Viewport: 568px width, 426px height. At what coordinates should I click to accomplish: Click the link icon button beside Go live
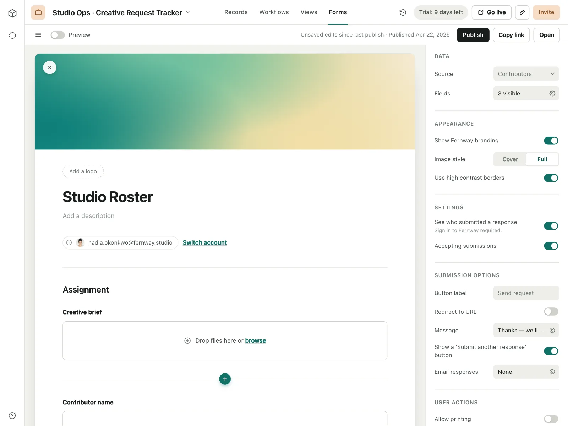click(x=522, y=12)
